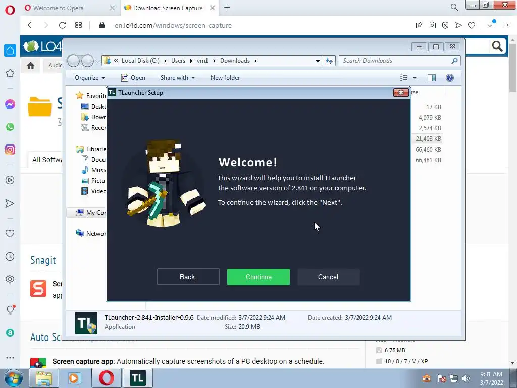Viewport: 517px width, 388px height.
Task: Open Explorer help icon
Action: click(x=450, y=78)
